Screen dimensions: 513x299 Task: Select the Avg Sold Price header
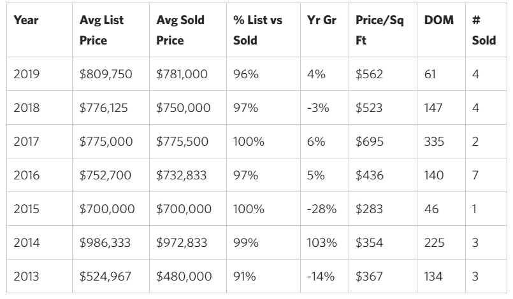click(180, 30)
